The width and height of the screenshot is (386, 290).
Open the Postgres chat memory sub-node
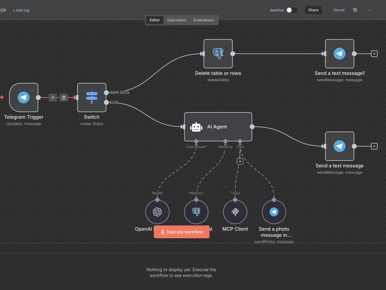pos(196,212)
